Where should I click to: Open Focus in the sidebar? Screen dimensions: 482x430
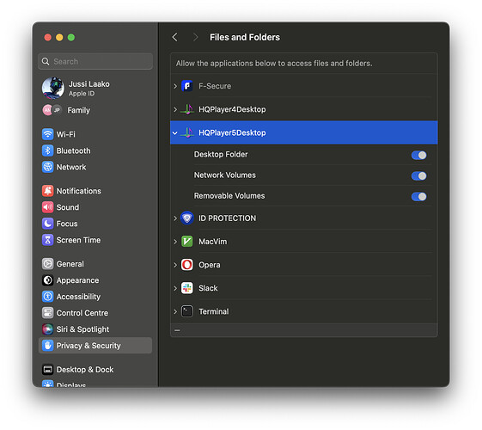(x=95, y=224)
